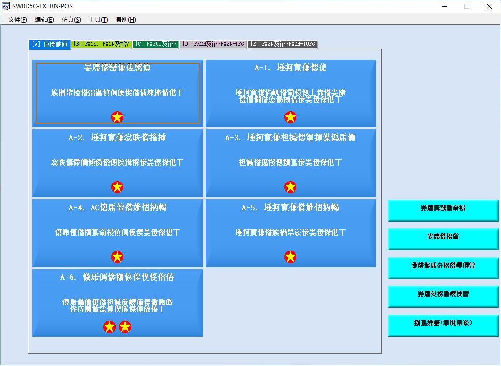Open the 编辑(E) menu

44,20
